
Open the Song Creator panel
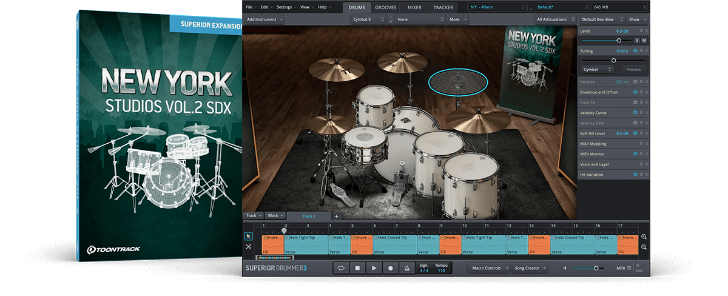pyautogui.click(x=529, y=268)
